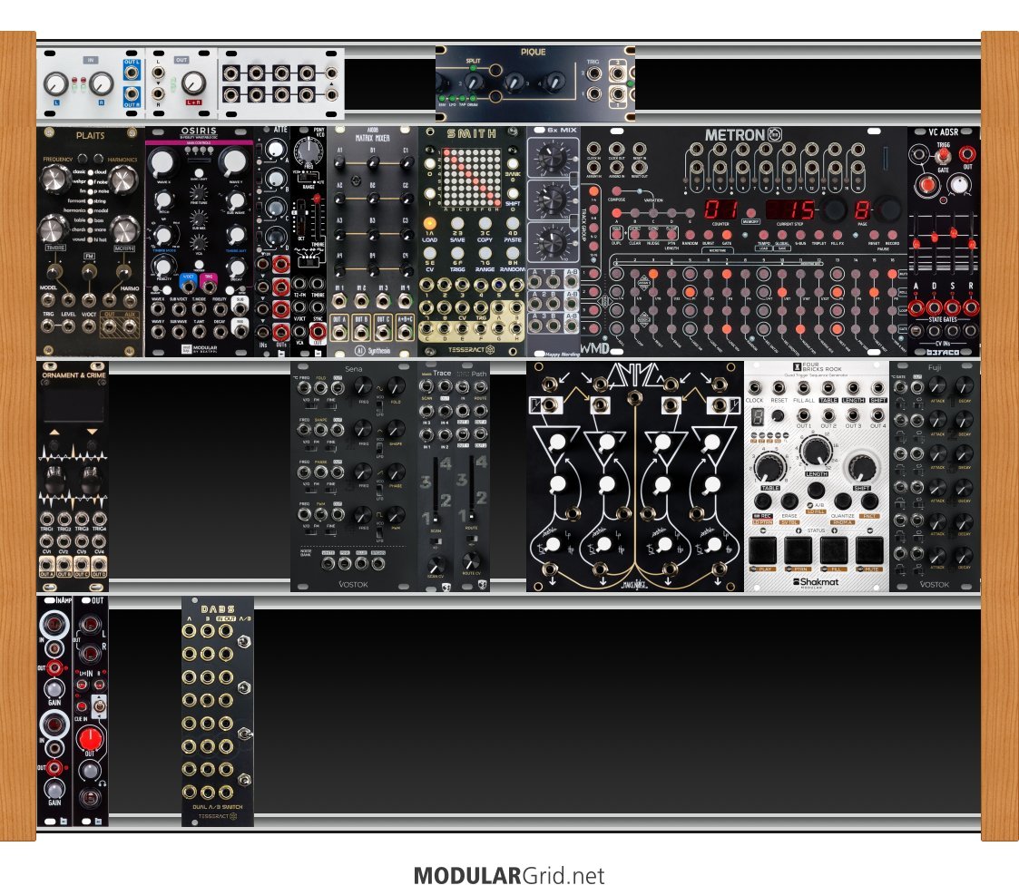
Task: Click the Attack (A) slider on VC ADSR
Action: point(916,244)
